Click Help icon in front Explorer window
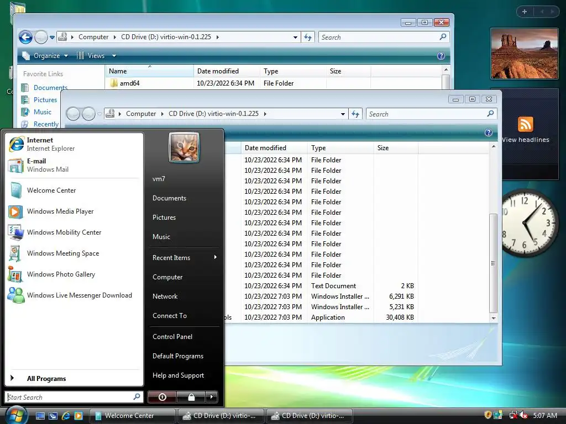Viewport: 566px width, 424px height. (489, 132)
